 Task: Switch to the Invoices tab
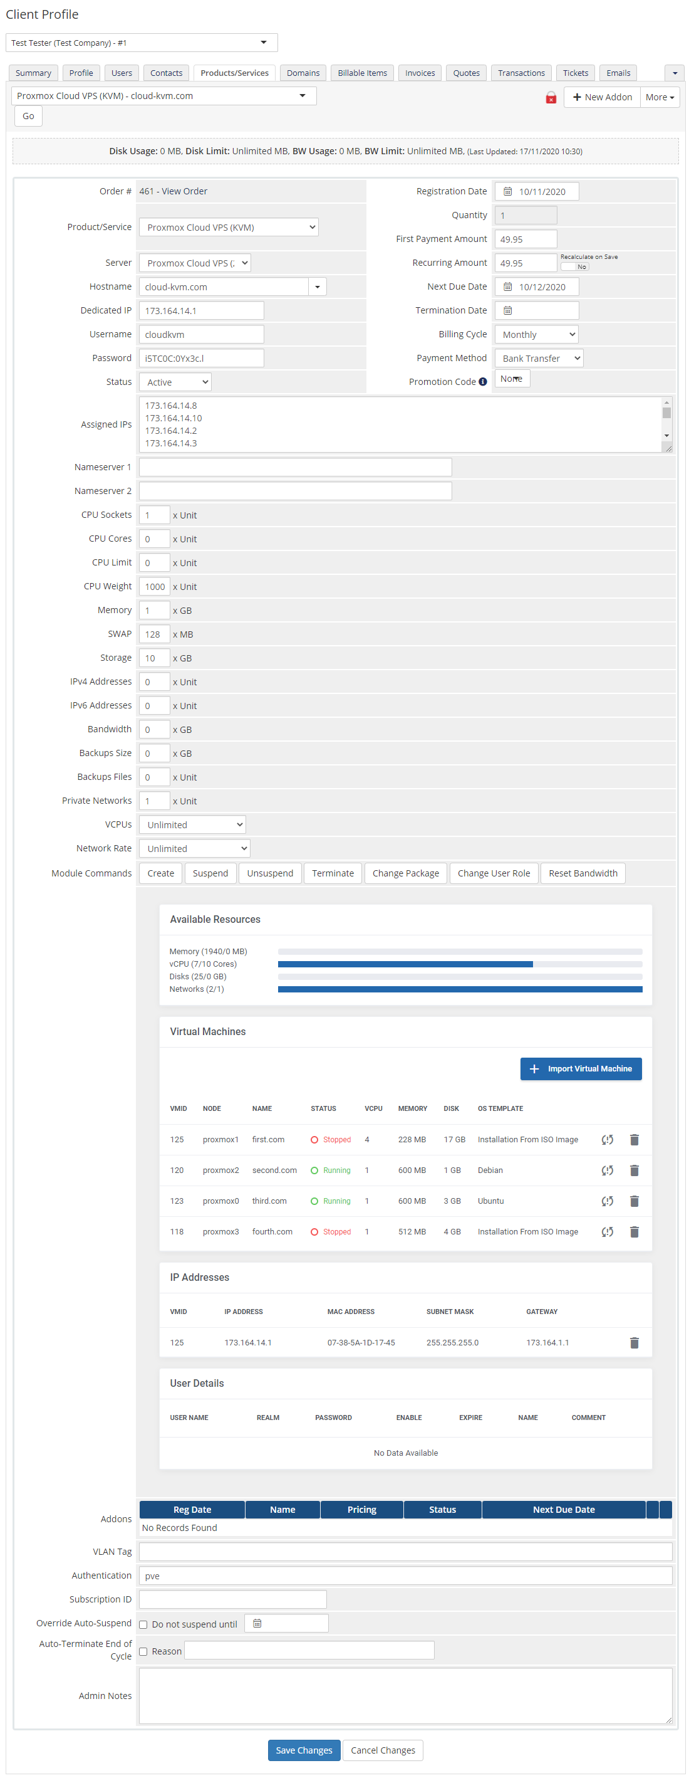pyautogui.click(x=419, y=73)
